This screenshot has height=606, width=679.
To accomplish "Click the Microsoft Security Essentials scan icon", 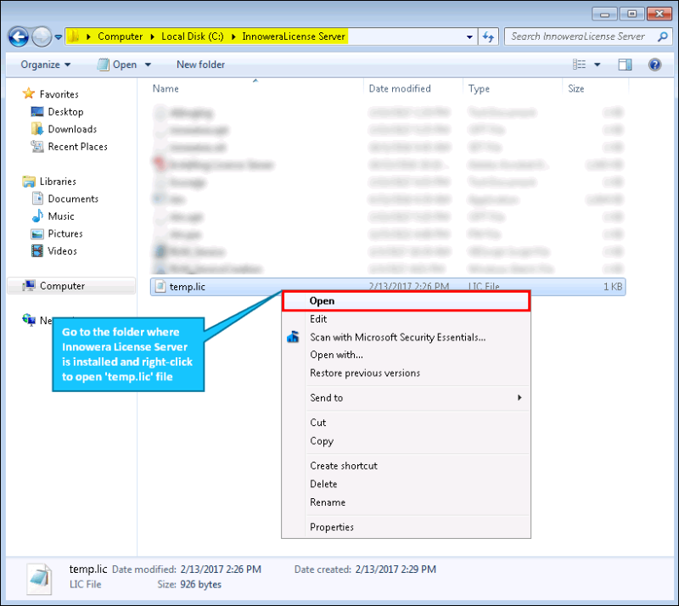I will click(x=294, y=337).
